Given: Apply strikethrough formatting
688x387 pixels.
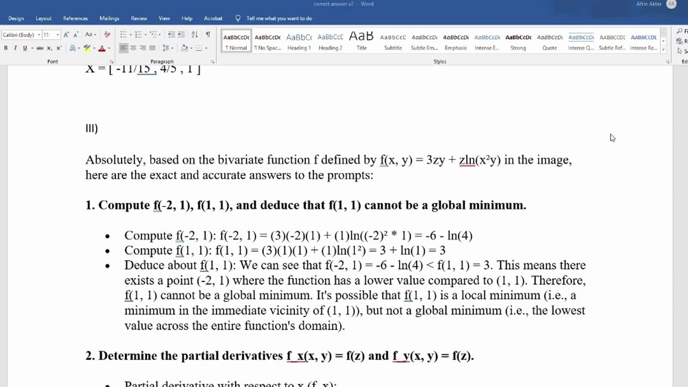Looking at the screenshot, I should (x=40, y=48).
